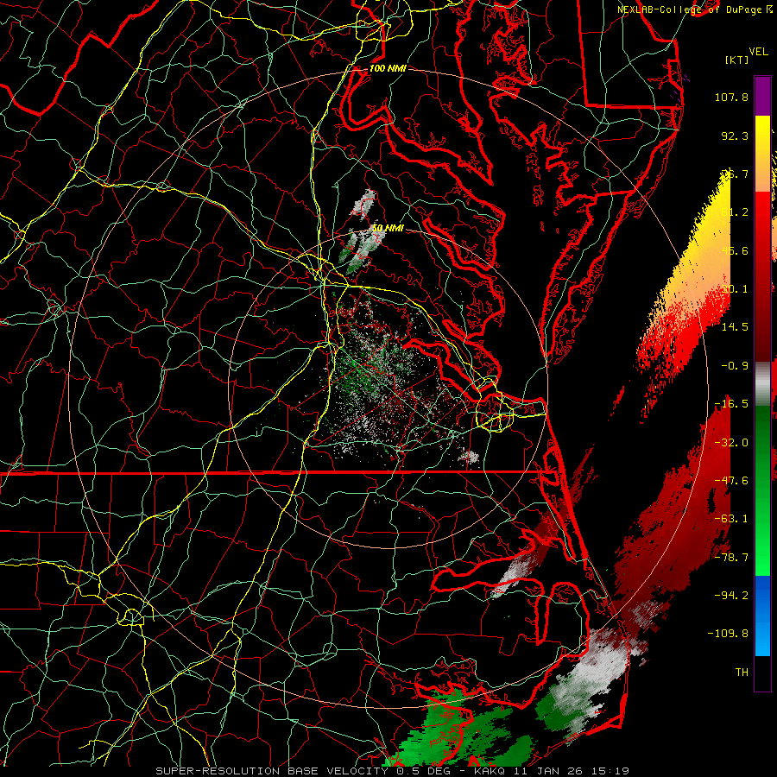Click the [KT] units label
The image size is (777, 777).
pos(737,60)
